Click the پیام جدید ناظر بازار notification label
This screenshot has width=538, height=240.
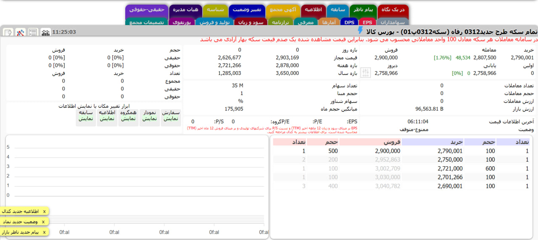tap(20, 232)
